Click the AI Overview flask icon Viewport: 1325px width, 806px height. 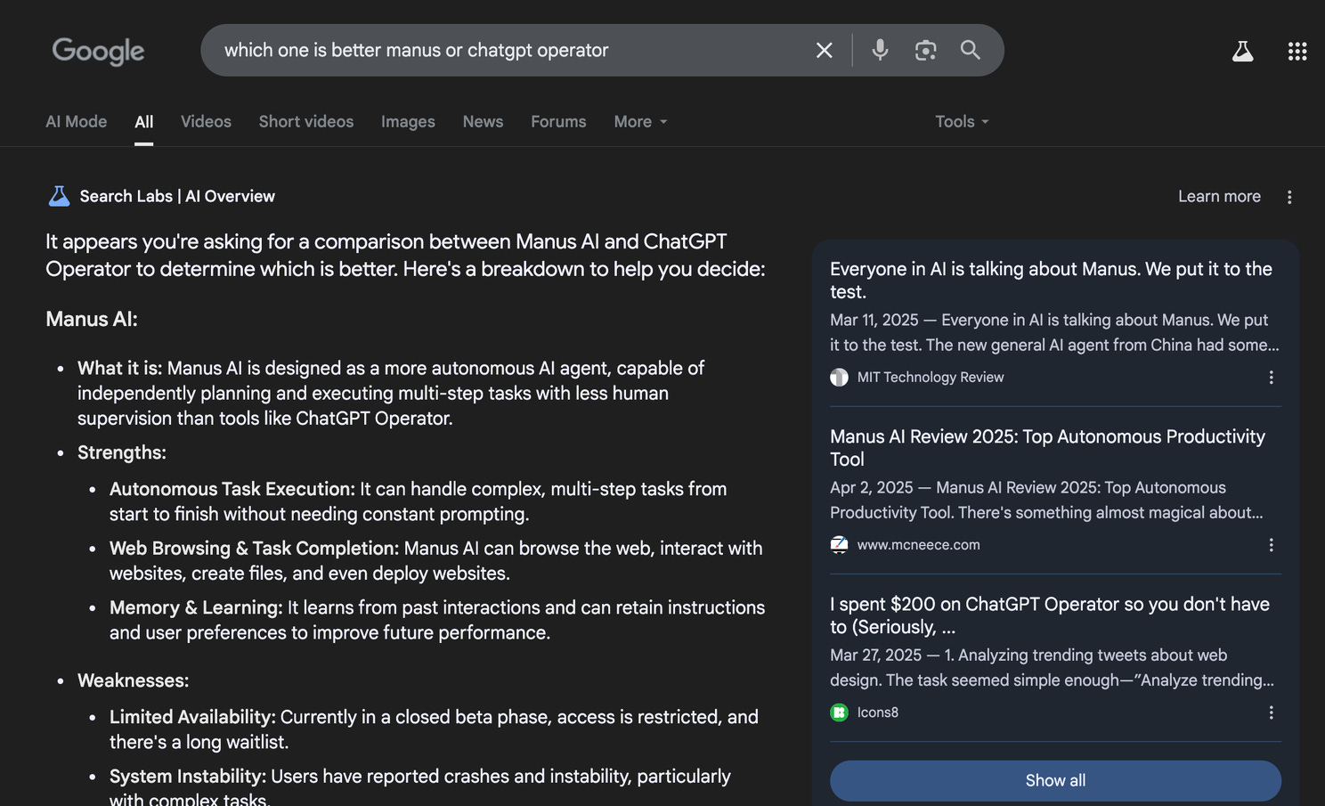tap(59, 196)
